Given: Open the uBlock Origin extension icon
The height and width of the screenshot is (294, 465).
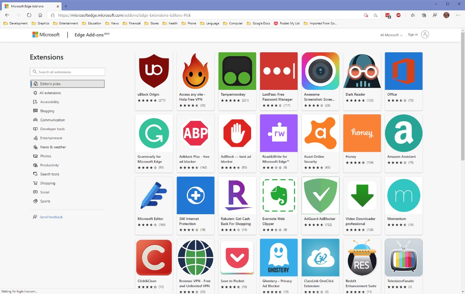Looking at the screenshot, I should (154, 71).
